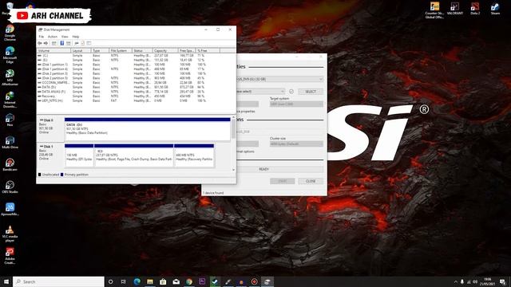This screenshot has height=287, width=511.
Task: Select the VALORANT desktop icon
Action: point(454,8)
